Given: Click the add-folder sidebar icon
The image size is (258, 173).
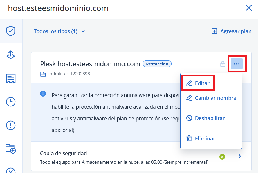Looking at the screenshot, I should (x=11, y=149).
